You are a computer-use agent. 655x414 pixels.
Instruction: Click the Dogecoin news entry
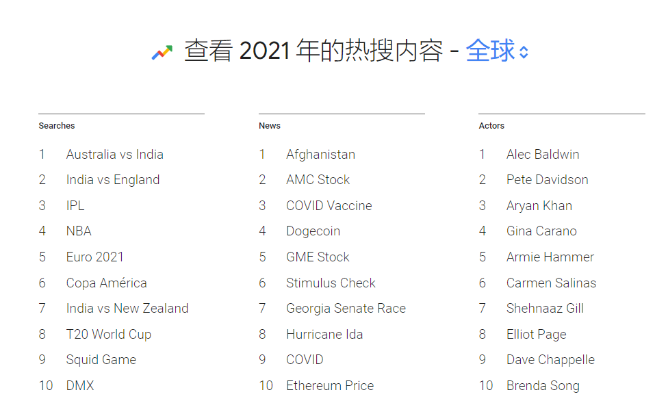click(313, 231)
